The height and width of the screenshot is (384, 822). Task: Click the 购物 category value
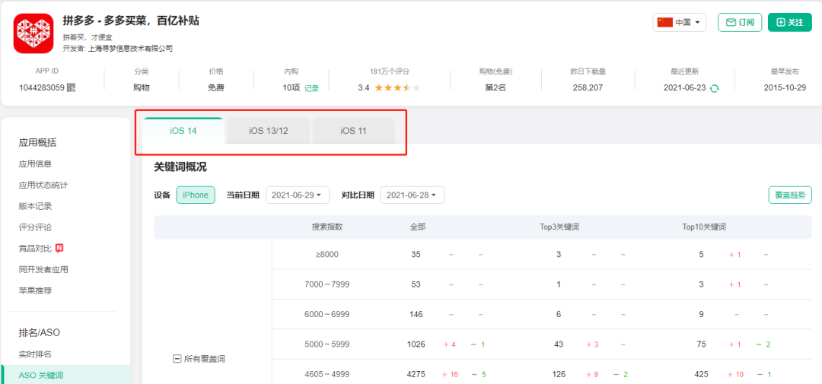pos(141,88)
